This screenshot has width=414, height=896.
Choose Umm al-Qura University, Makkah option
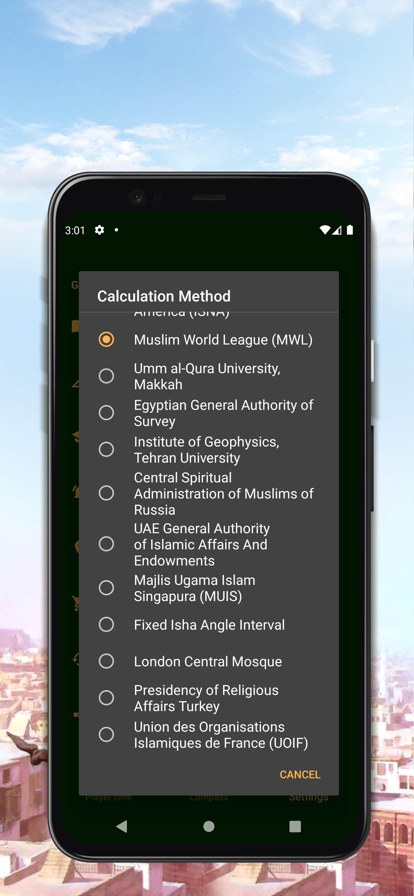tap(209, 376)
